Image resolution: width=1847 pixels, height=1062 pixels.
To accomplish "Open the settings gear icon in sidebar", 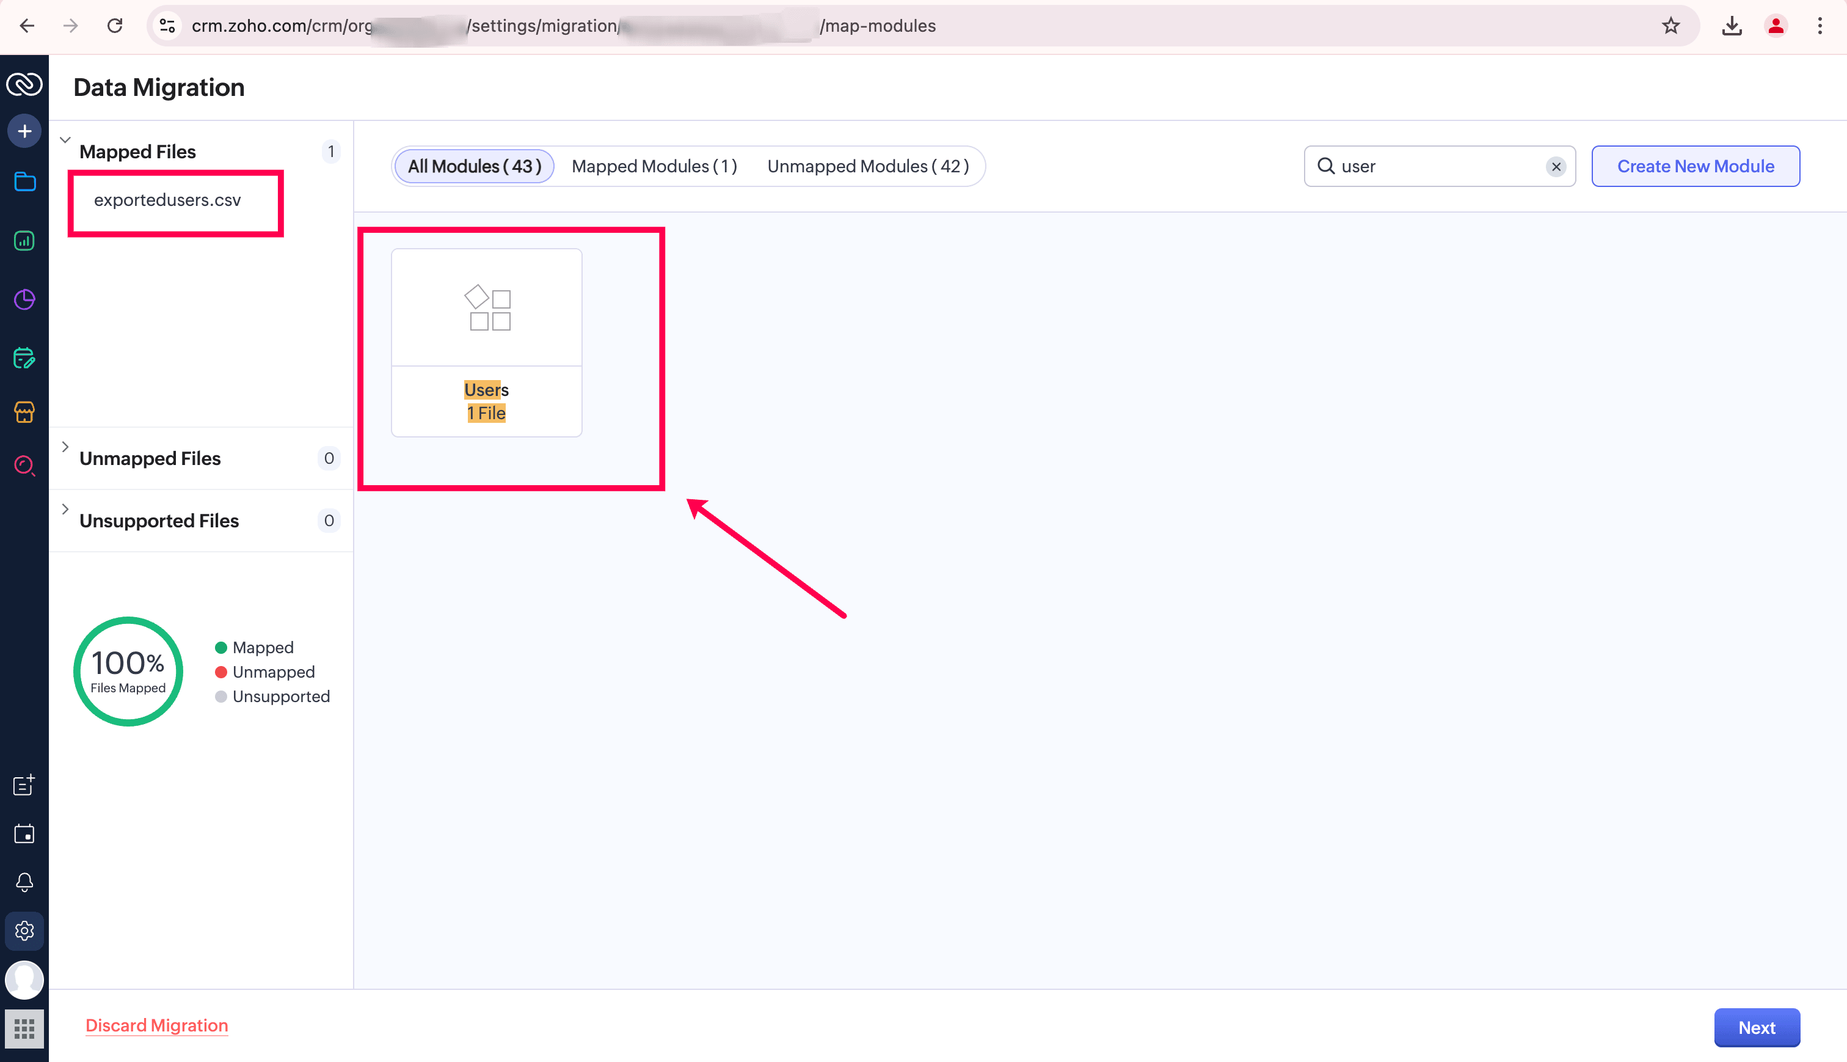I will [24, 931].
